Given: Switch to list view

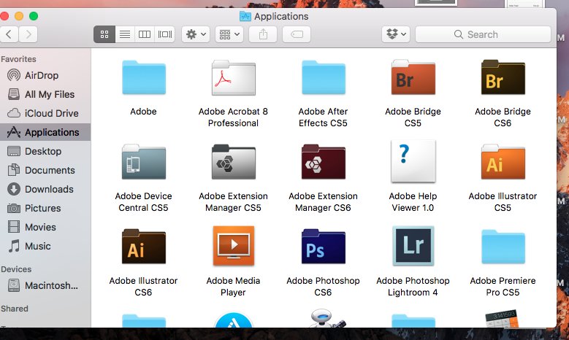Looking at the screenshot, I should tap(125, 34).
